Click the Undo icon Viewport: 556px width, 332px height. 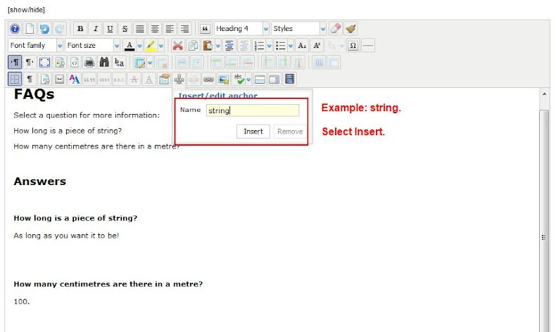click(x=45, y=29)
